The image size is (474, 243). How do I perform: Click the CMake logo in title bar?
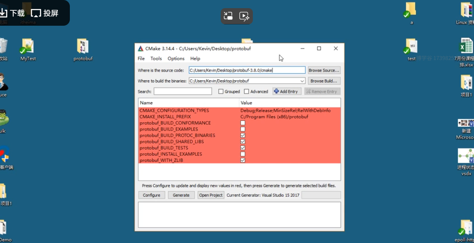pos(141,48)
